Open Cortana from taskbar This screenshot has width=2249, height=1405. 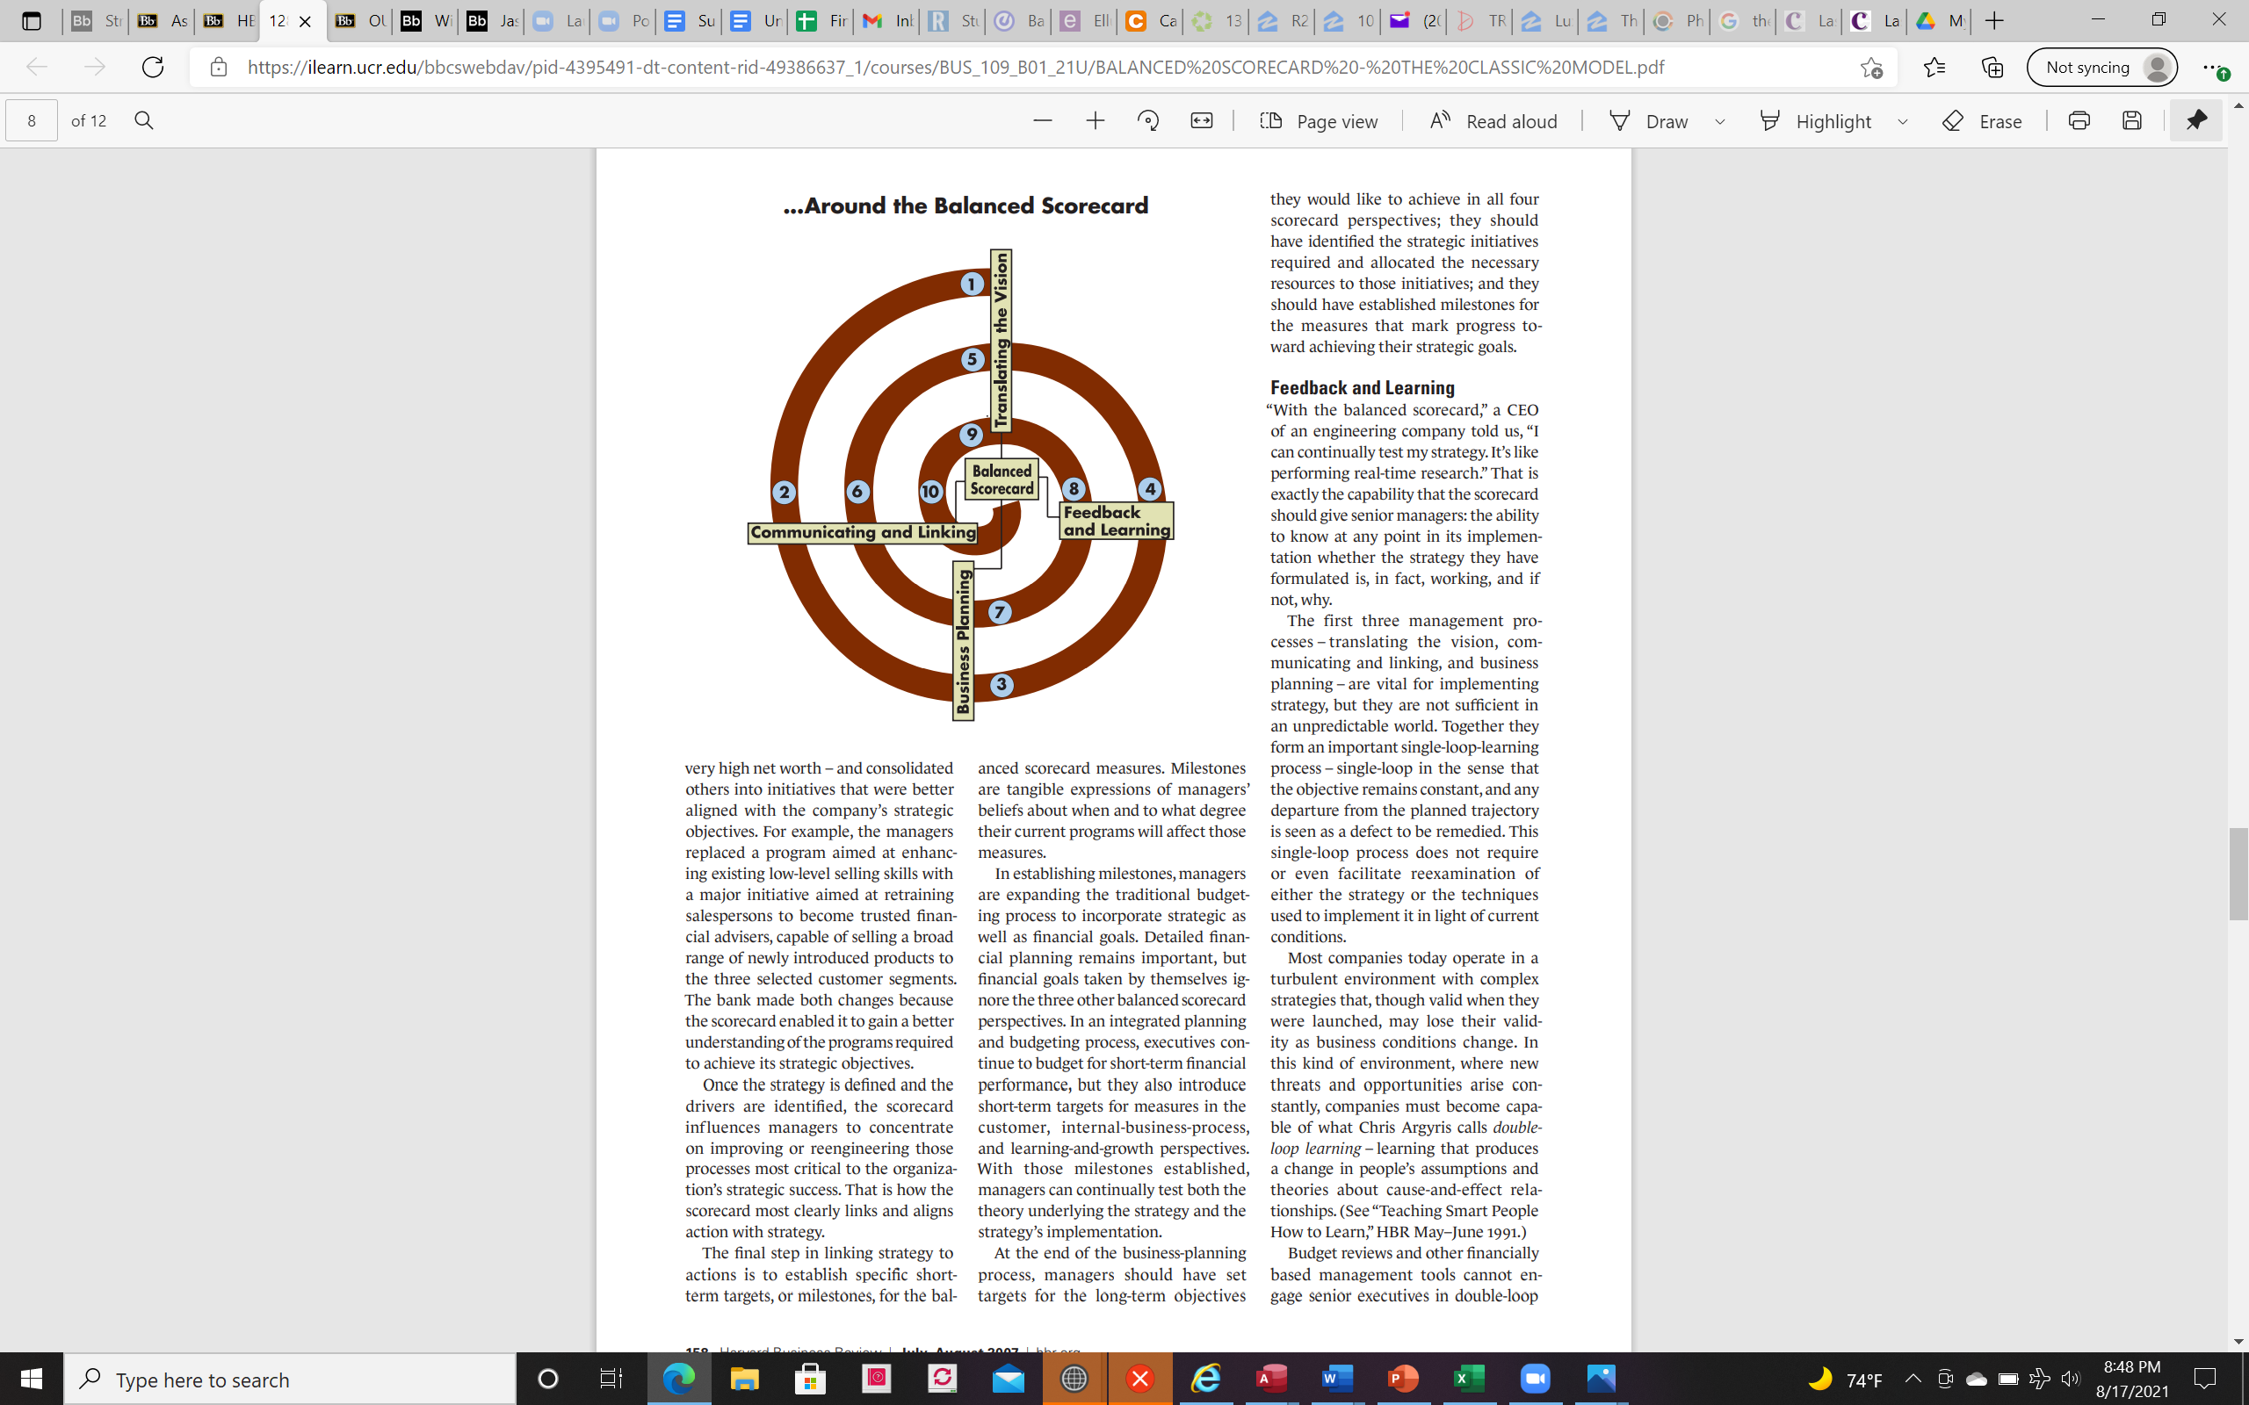click(x=547, y=1379)
